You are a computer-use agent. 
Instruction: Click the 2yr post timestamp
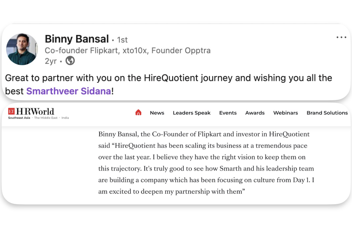pos(51,61)
